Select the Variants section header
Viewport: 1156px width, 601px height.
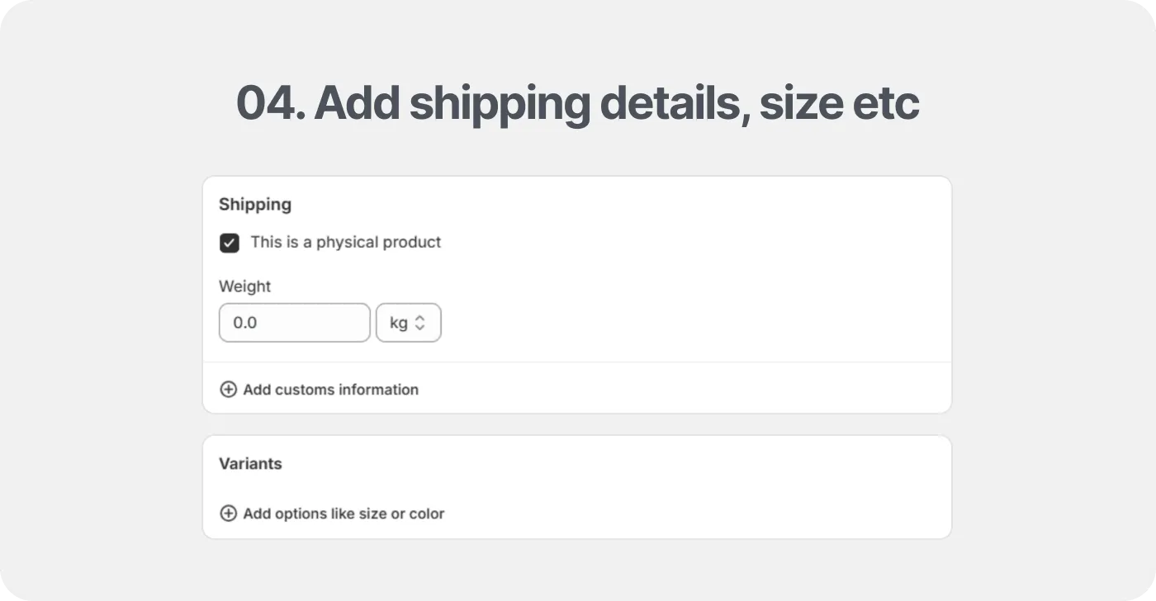[x=250, y=463]
